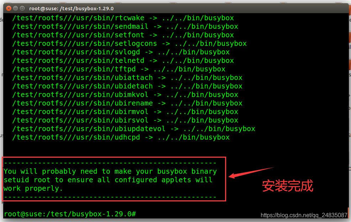Select the tftpd symlink line
Screen dimensions: 351x222
[119, 69]
